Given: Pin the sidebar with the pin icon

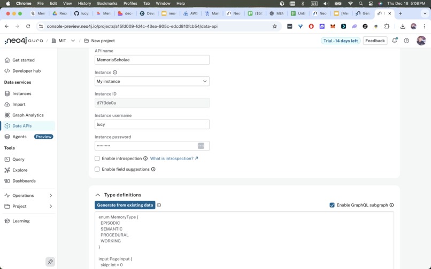Looking at the screenshot, I should pos(50,262).
